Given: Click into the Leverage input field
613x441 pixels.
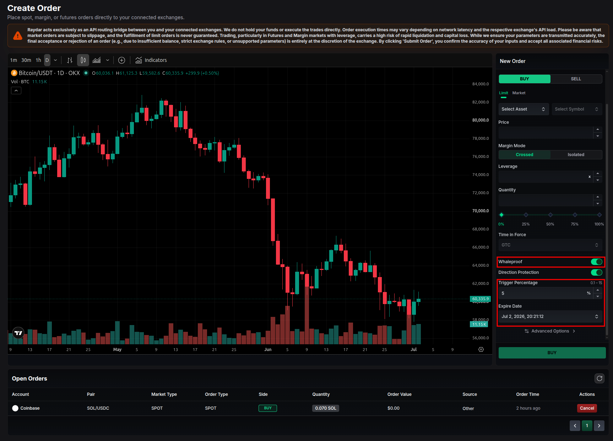Looking at the screenshot, I should 546,177.
